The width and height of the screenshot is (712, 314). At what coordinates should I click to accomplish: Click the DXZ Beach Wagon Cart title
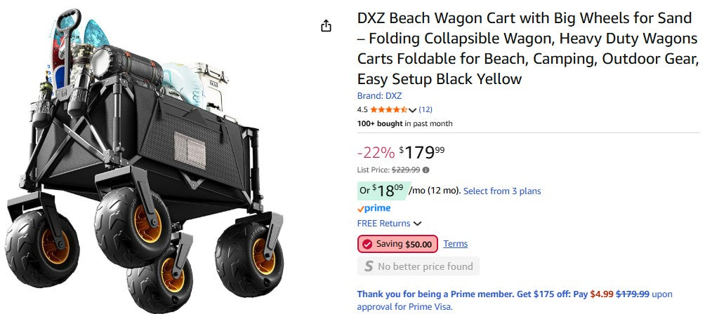(527, 48)
